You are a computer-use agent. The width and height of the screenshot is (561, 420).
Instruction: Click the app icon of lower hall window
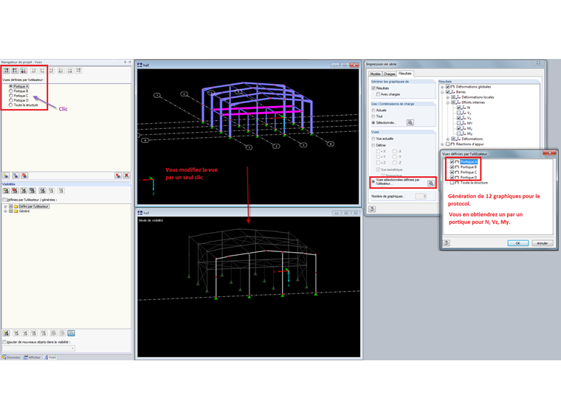tap(140, 213)
